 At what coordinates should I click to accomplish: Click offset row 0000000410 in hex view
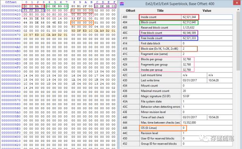pyautogui.click(x=11, y=10)
